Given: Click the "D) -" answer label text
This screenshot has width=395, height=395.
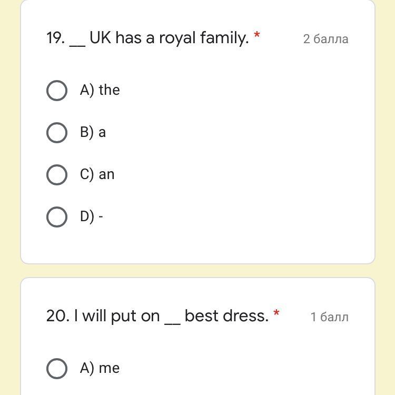Looking at the screenshot, I should pos(92,216).
